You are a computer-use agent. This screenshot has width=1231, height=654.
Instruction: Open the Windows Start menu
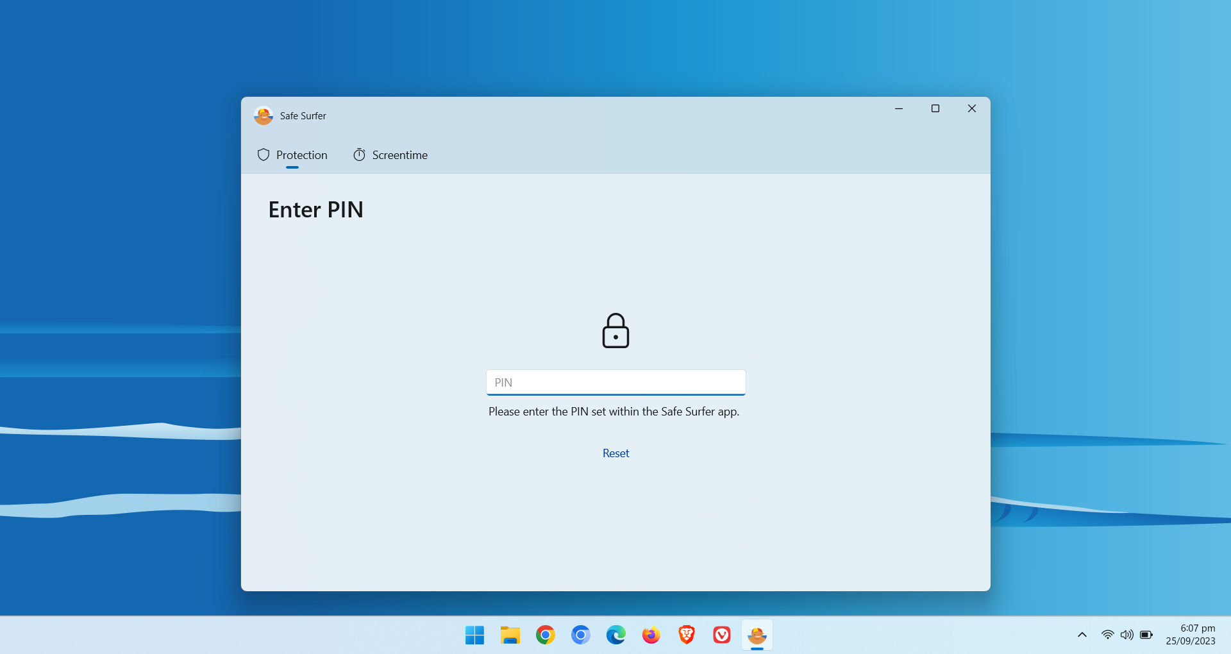(x=474, y=635)
